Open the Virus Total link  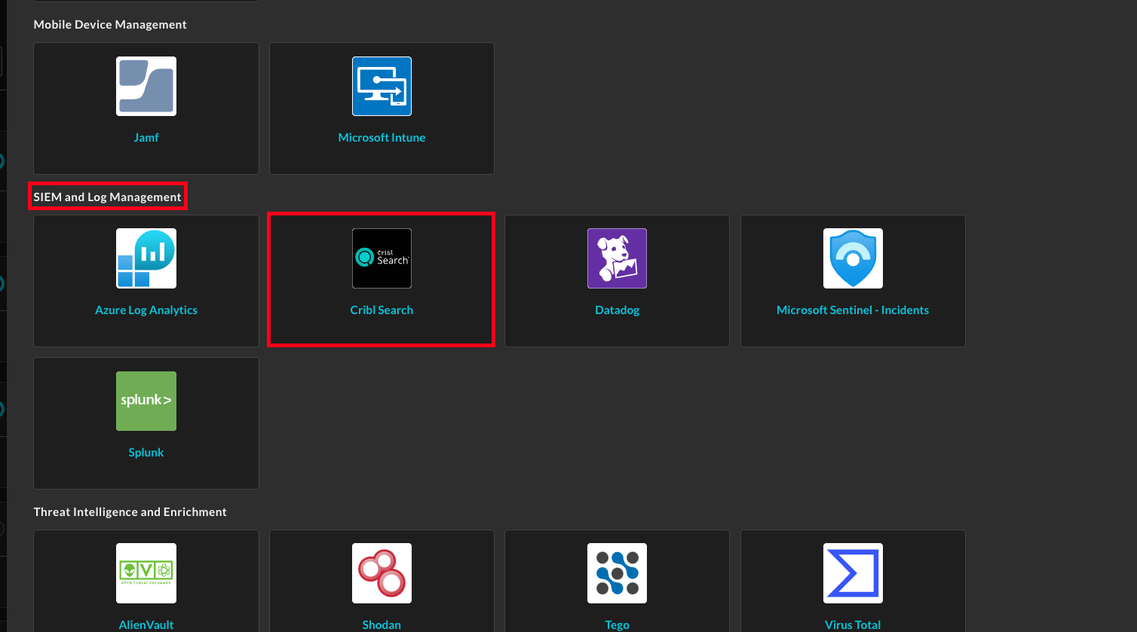853,625
